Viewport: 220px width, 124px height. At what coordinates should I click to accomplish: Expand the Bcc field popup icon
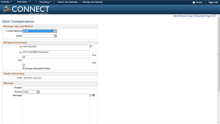[24, 65]
